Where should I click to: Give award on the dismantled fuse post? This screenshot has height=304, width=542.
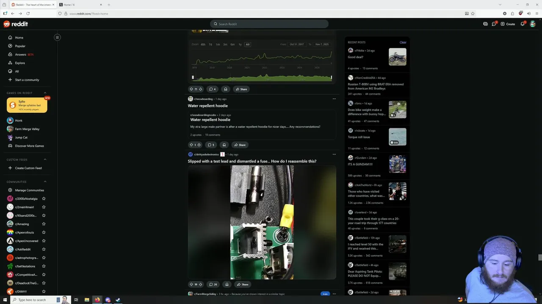point(227,284)
